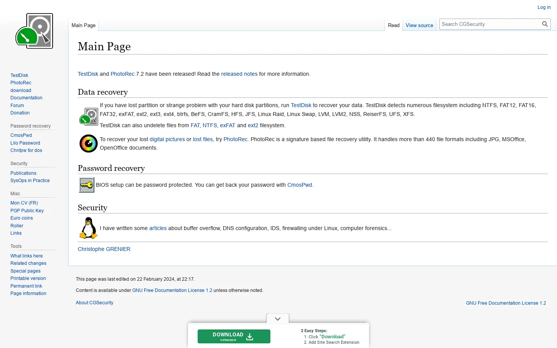Go to the sidebar download link
The height and width of the screenshot is (348, 557).
[21, 90]
